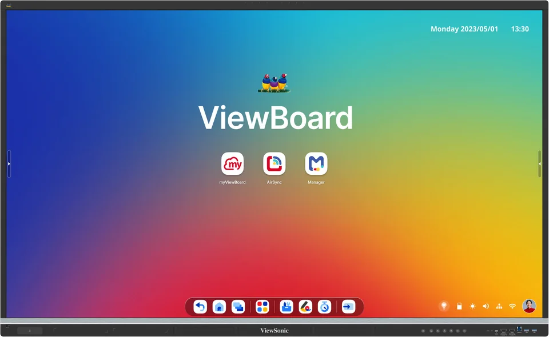Open the all-apps drawer from the dock
Viewport: 549px width, 337px height.
(262, 307)
